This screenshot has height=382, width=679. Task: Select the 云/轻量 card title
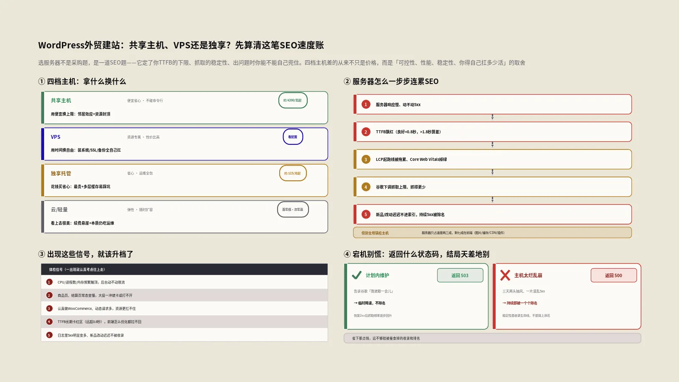pos(59,210)
